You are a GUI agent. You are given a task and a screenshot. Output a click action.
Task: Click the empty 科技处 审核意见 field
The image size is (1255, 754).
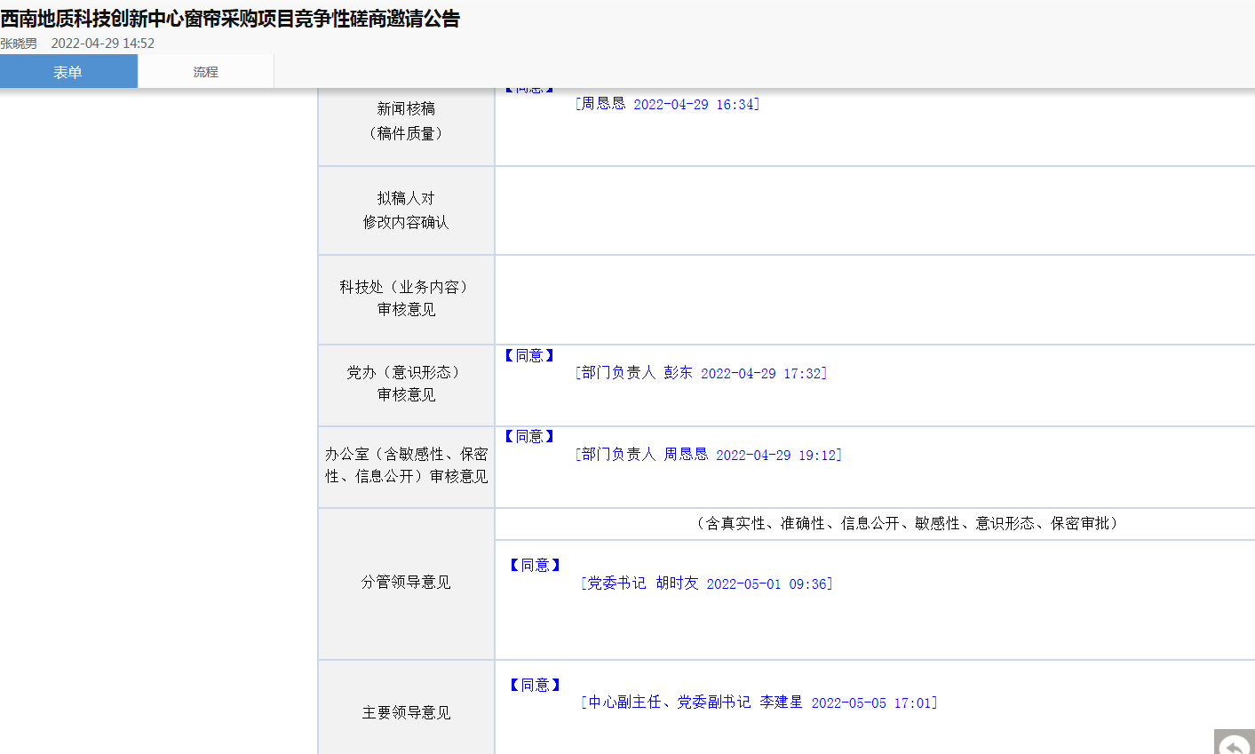tap(874, 299)
